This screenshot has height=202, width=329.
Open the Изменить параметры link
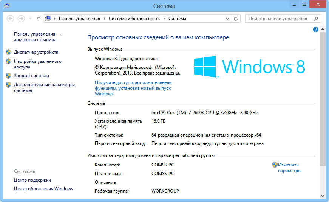point(289,168)
